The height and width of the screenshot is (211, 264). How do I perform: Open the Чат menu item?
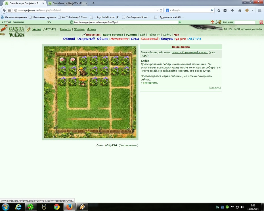click(x=177, y=35)
